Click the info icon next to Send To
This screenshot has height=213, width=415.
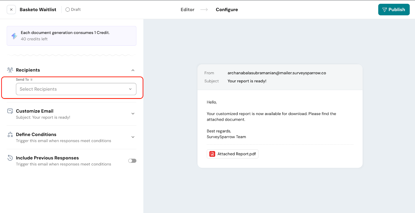coord(31,80)
